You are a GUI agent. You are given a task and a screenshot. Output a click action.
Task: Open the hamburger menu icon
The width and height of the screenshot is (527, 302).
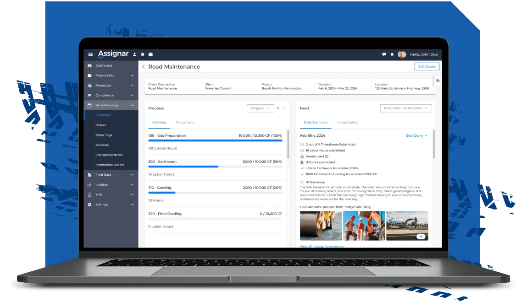[x=90, y=54]
